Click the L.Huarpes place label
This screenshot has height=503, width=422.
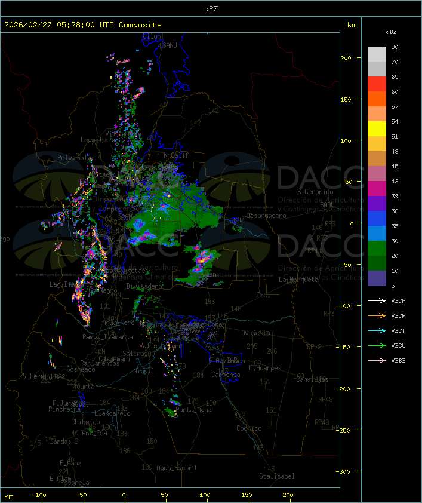(265, 368)
